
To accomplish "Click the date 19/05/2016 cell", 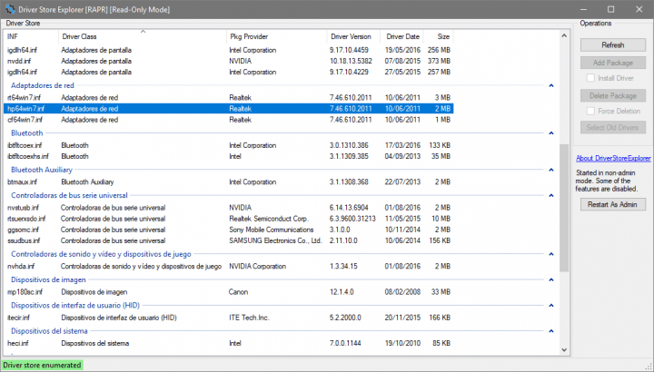I will click(402, 50).
